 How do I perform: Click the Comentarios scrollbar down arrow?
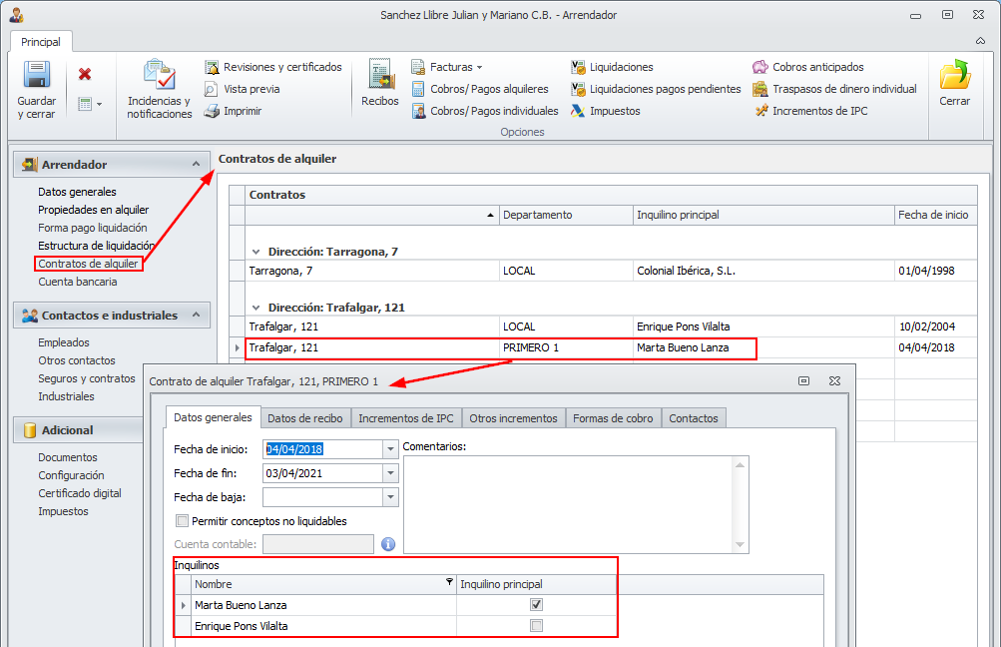pos(740,545)
